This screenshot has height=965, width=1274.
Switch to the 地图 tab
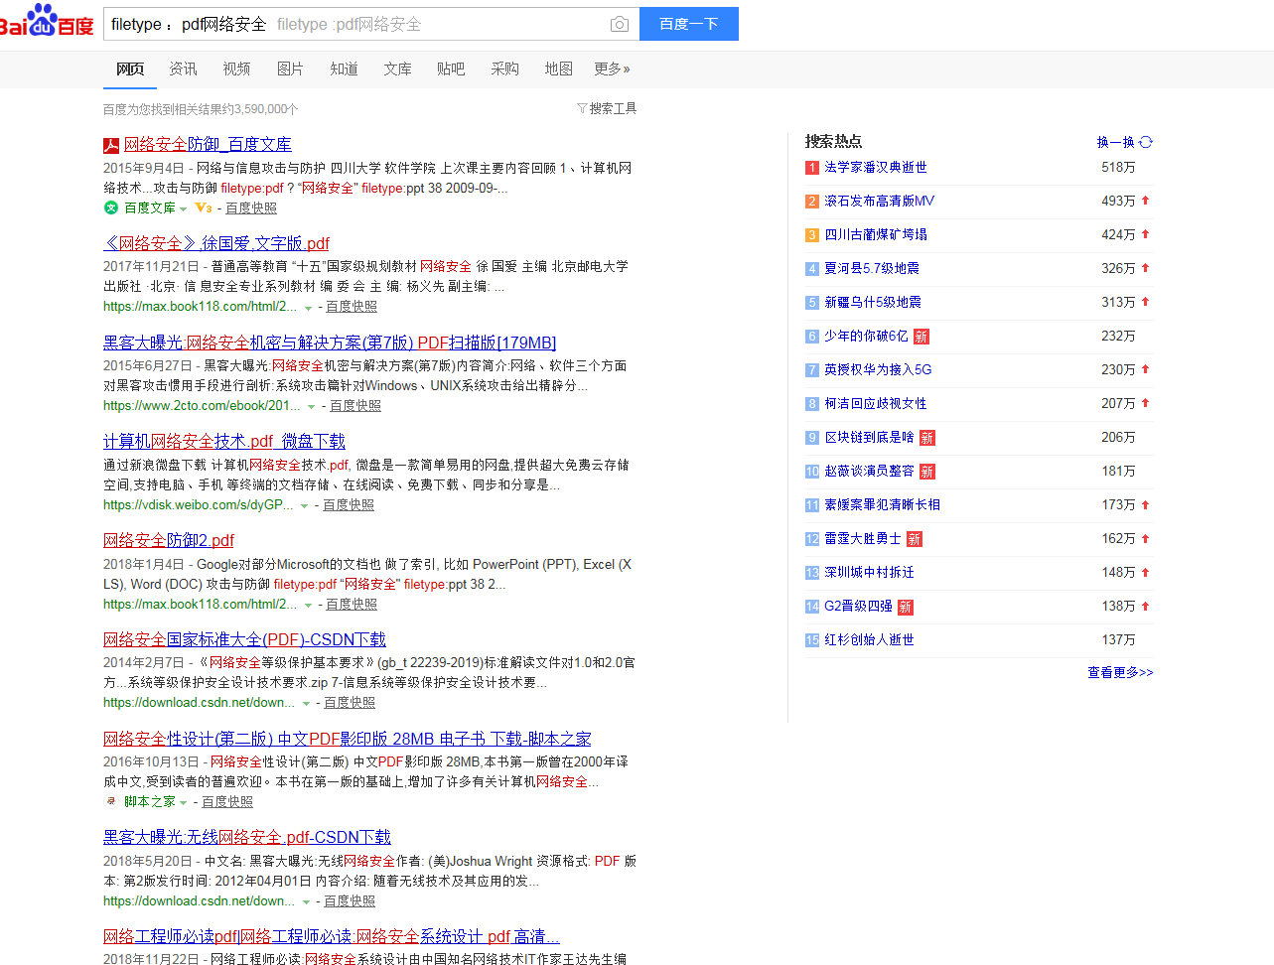[x=558, y=69]
